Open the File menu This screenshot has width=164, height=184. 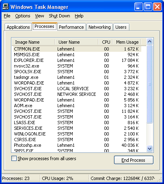7,16
